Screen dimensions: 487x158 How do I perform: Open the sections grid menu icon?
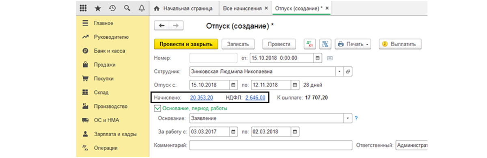point(83,8)
